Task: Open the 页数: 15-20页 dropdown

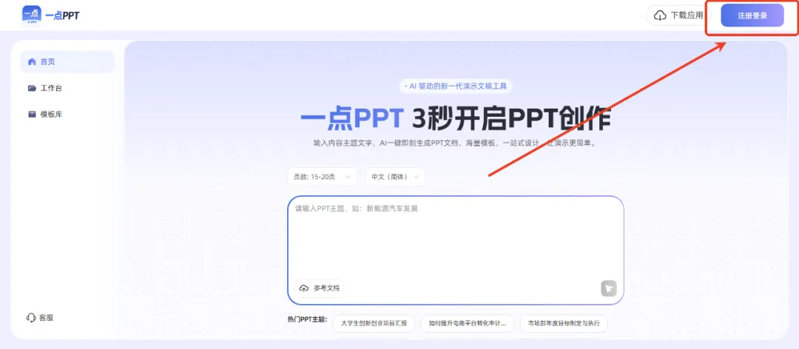Action: (x=322, y=177)
